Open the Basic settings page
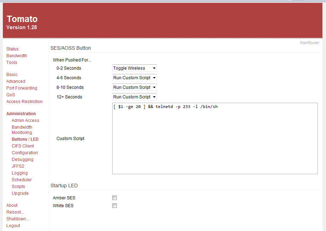Viewport: 326px width, 231px height. (x=12, y=75)
